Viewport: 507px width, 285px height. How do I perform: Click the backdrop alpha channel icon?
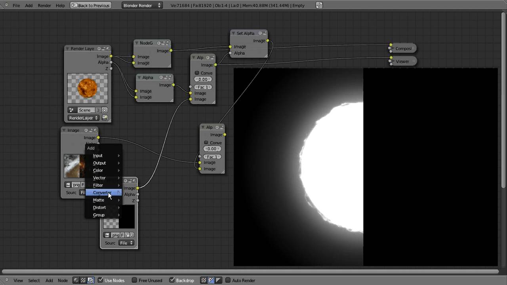click(x=218, y=280)
